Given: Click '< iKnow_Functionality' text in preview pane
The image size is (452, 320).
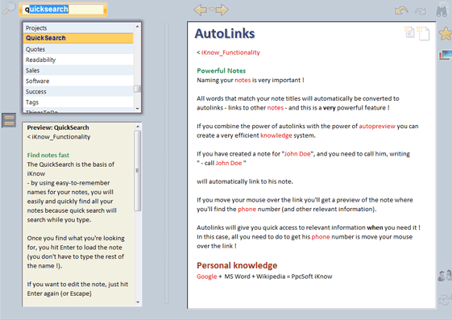Looking at the screenshot, I should (59, 137).
